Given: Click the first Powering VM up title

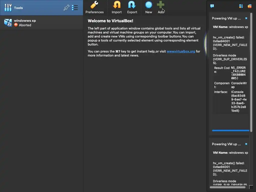Looking at the screenshot, I should pyautogui.click(x=226, y=18).
